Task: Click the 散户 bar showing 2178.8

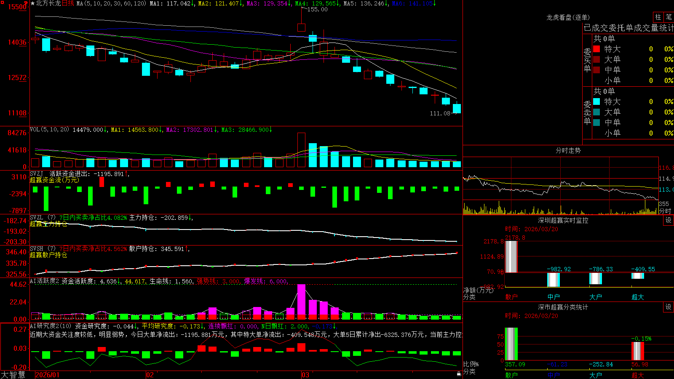Action: click(511, 257)
